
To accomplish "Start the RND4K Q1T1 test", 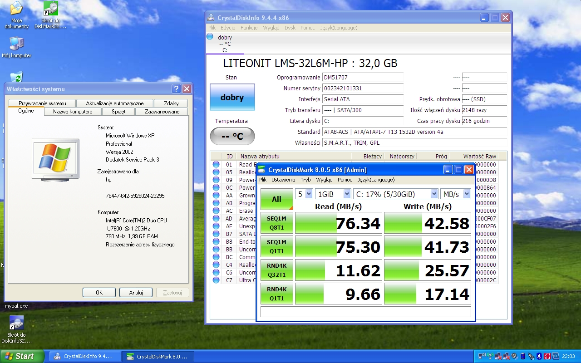I will (276, 294).
